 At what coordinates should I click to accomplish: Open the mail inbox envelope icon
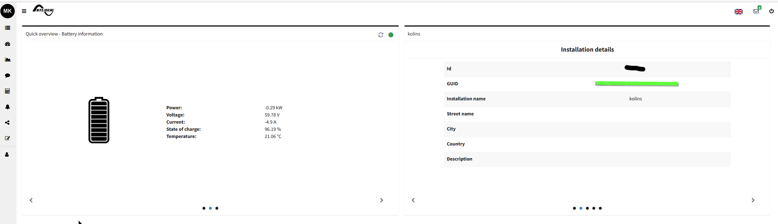pyautogui.click(x=756, y=11)
